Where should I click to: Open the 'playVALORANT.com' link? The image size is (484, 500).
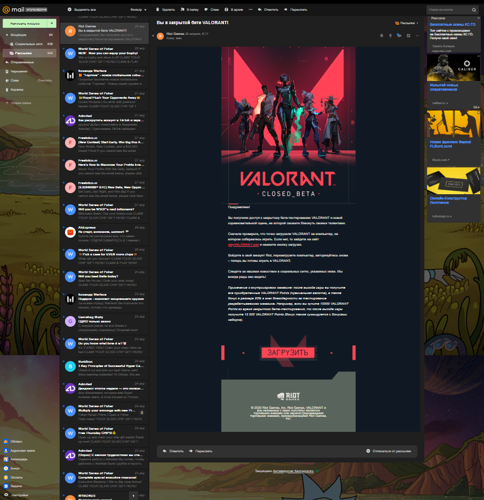tap(243, 245)
